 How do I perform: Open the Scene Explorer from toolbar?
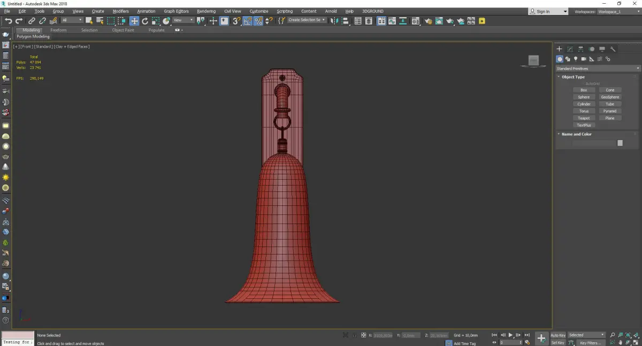358,21
